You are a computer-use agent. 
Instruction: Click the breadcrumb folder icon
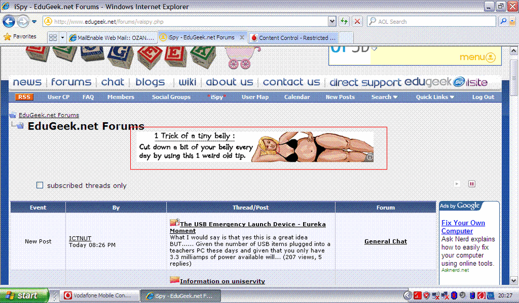pos(13,115)
